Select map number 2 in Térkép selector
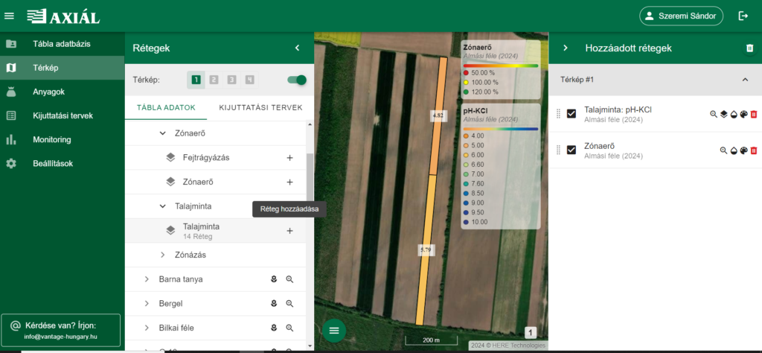Image resolution: width=762 pixels, height=353 pixels. 214,80
